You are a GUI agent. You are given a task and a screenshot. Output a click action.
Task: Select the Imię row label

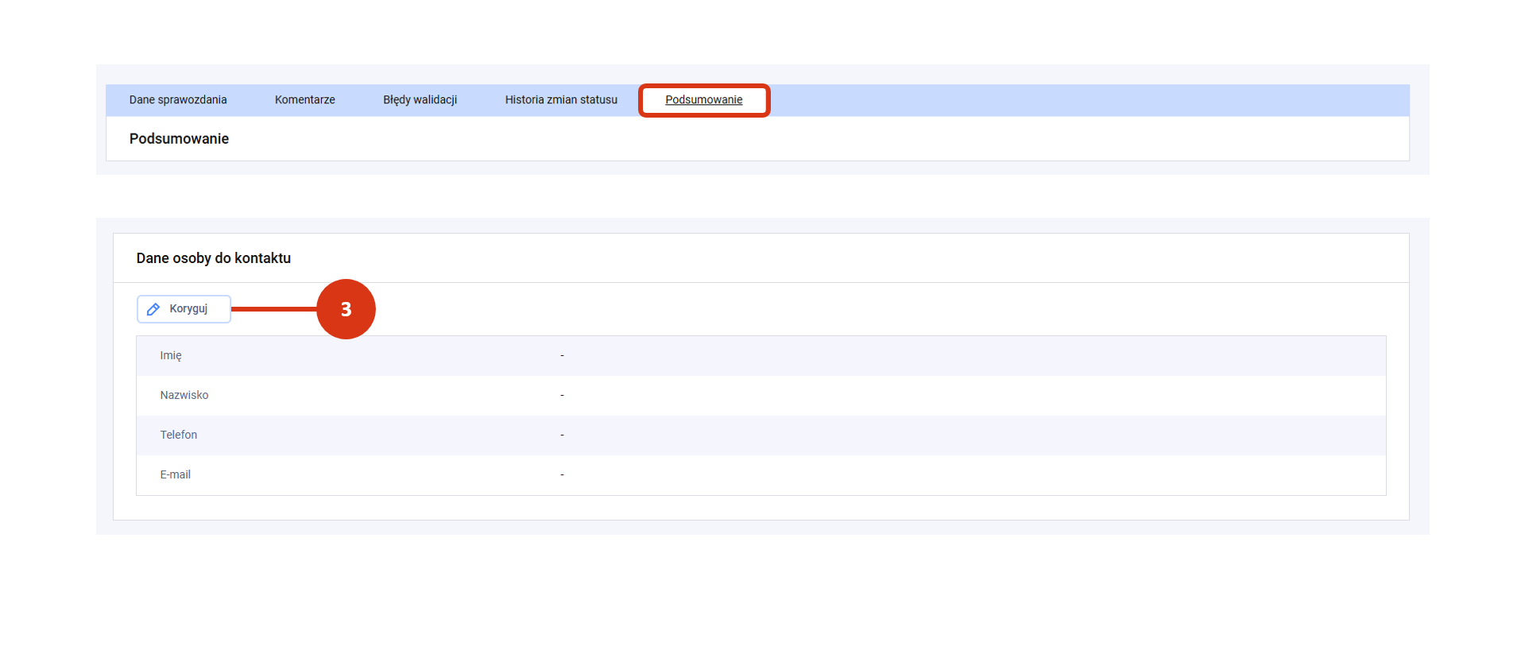pyautogui.click(x=171, y=355)
